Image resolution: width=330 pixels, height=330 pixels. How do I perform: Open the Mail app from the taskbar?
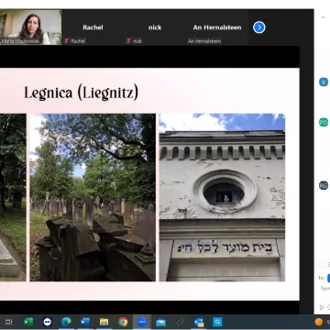(x=160, y=322)
